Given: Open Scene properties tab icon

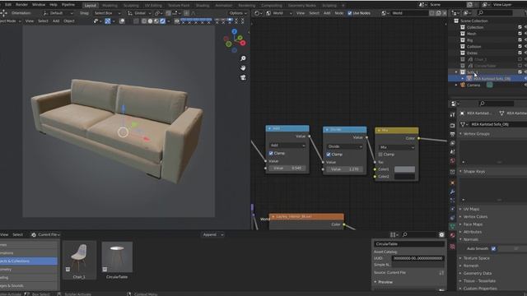Looking at the screenshot, I should [452, 152].
